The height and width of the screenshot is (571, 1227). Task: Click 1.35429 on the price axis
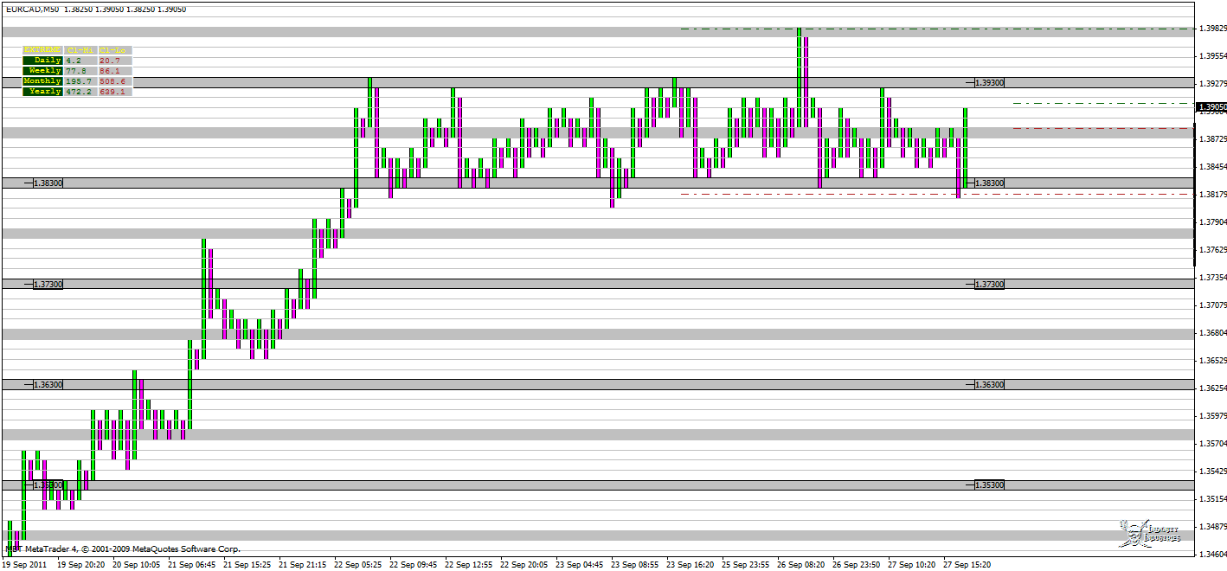[x=1212, y=472]
